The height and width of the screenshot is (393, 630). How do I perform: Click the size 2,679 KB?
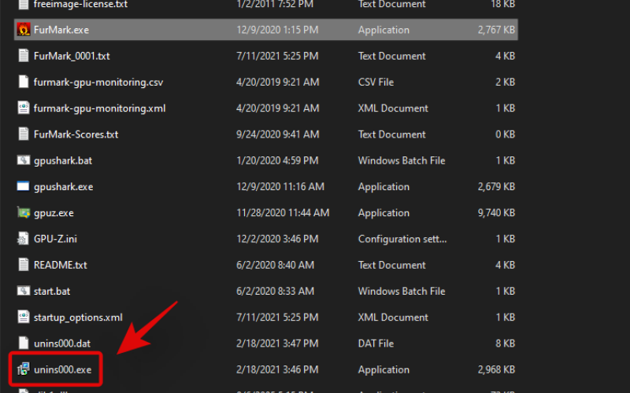(496, 187)
